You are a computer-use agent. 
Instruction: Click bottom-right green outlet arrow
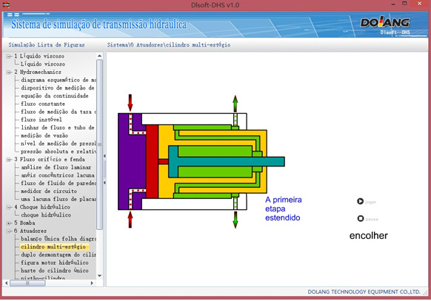[x=235, y=220]
